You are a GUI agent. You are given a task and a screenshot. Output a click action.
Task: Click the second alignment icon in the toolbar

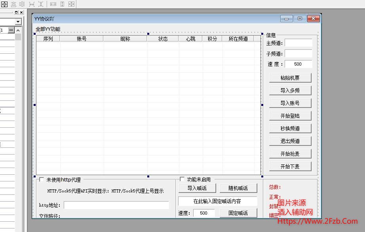point(13,4)
